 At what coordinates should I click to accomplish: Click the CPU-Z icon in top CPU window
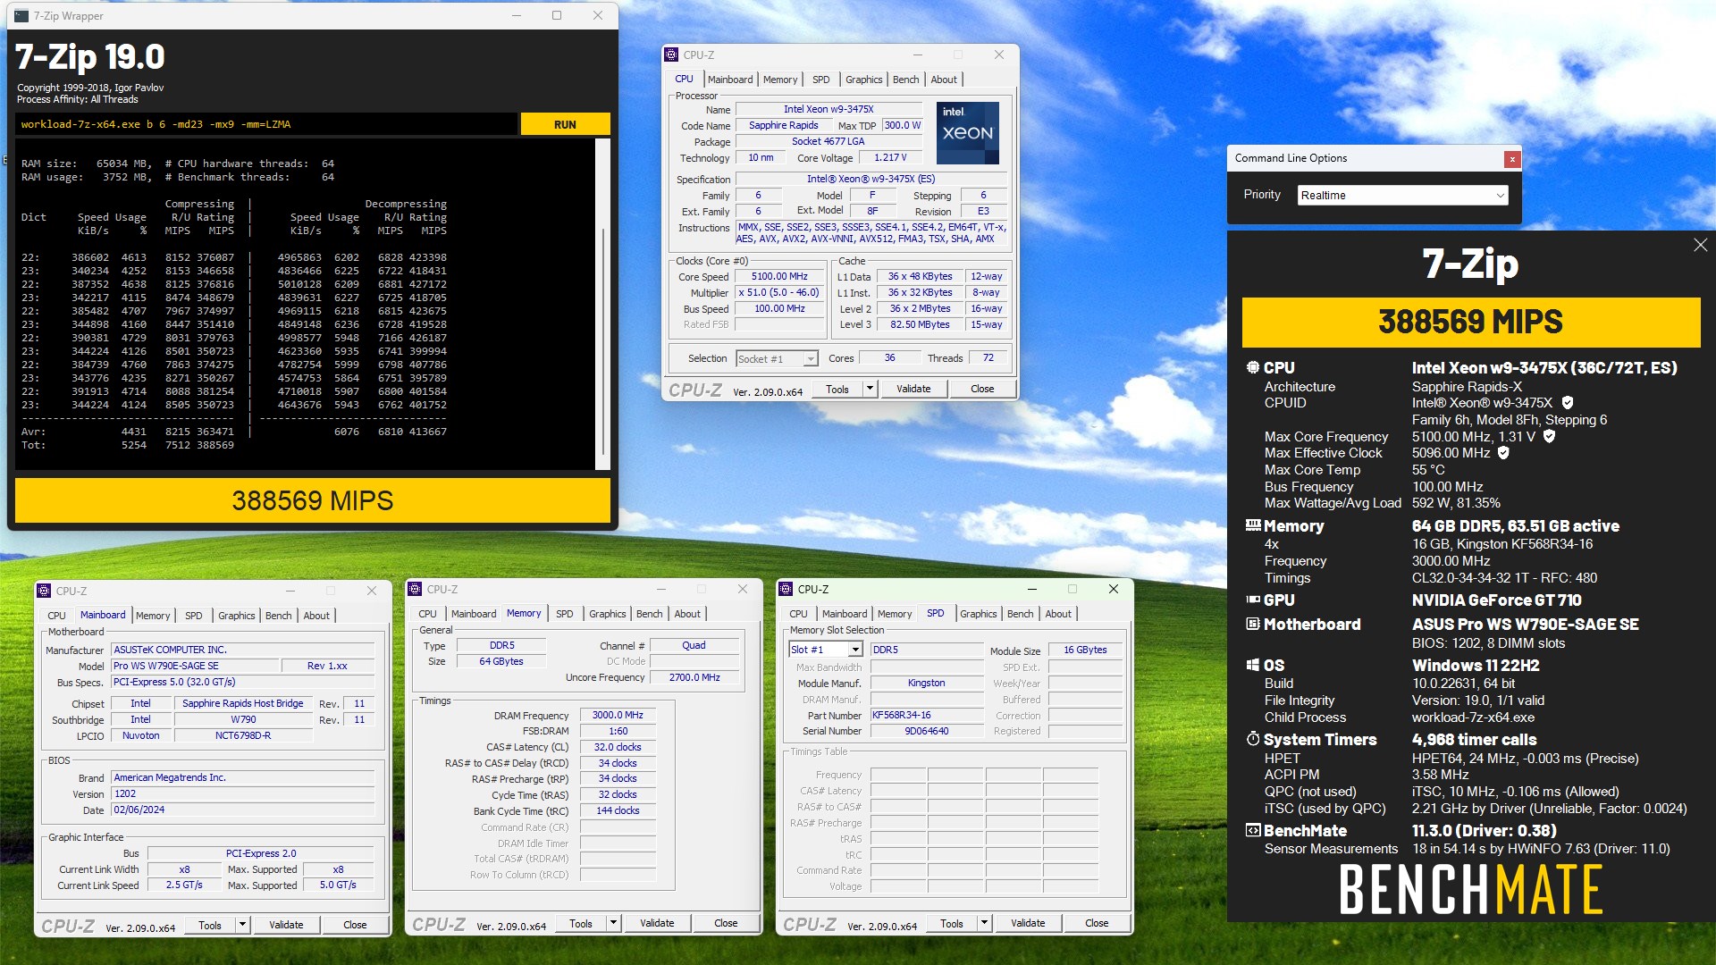click(x=672, y=55)
